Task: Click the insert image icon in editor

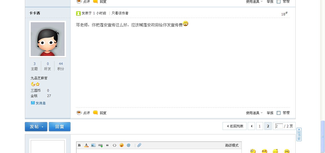Action: (93, 145)
